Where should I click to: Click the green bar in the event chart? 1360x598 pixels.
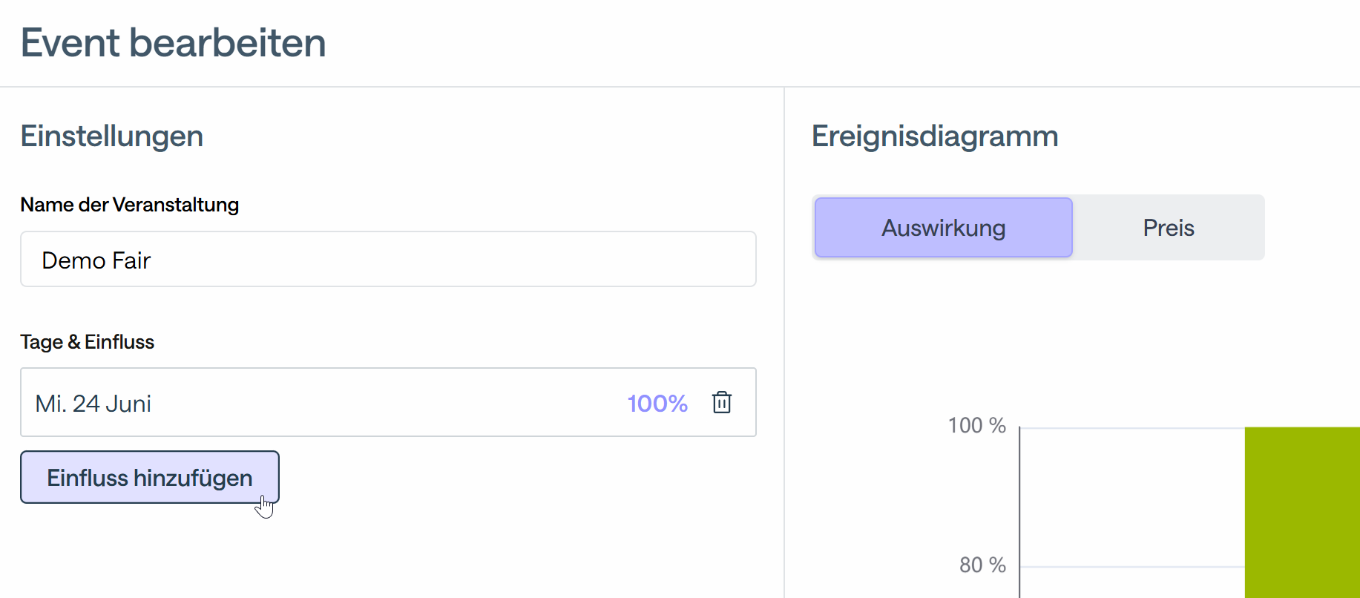[x=1301, y=512]
